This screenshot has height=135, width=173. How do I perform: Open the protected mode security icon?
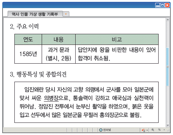click(x=143, y=130)
